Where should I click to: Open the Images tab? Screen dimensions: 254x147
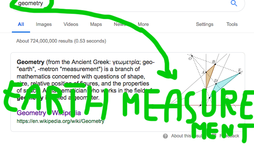44,24
